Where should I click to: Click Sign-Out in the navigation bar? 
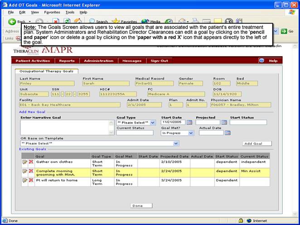click(x=159, y=61)
